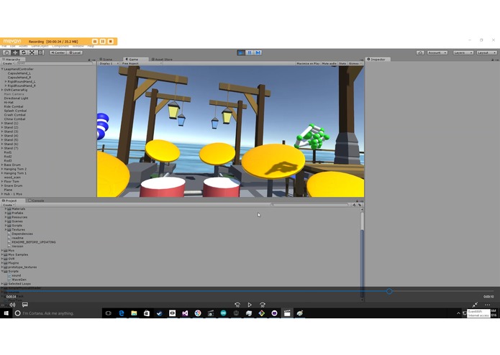Select README_BEFORE_UPDATING file in Project
This screenshot has height=355, width=500.
tap(34, 242)
